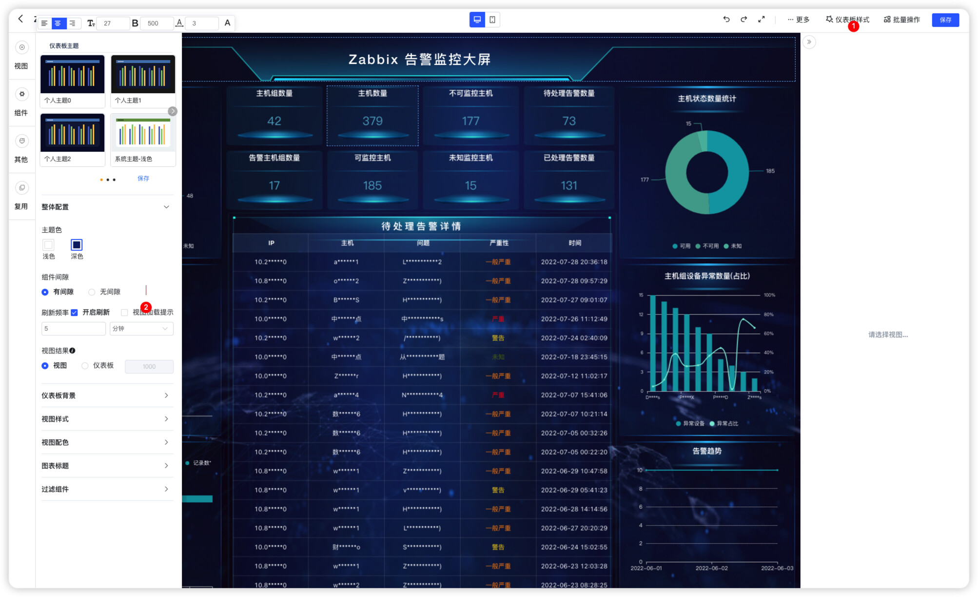Click 严重性 table column header
The image size is (978, 597).
point(499,243)
